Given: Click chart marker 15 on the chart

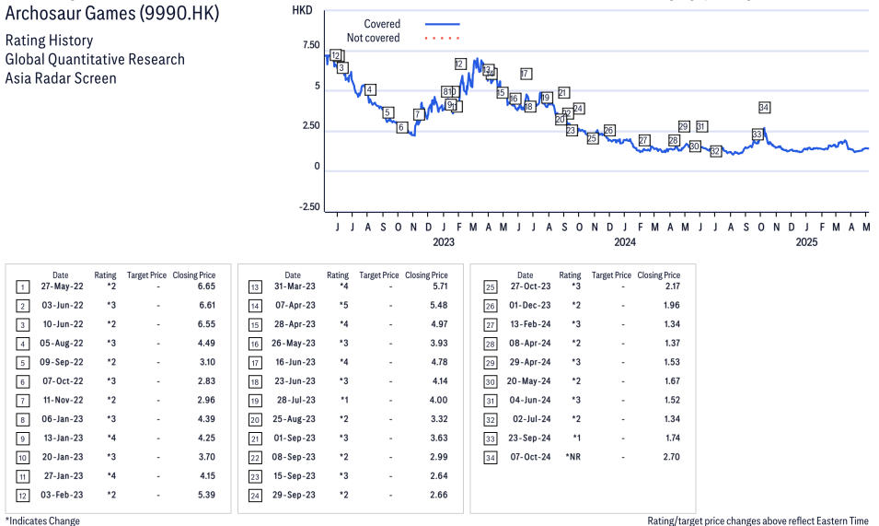Looking at the screenshot, I should click(502, 92).
